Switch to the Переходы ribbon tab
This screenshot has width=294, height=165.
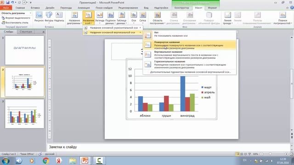(66, 8)
